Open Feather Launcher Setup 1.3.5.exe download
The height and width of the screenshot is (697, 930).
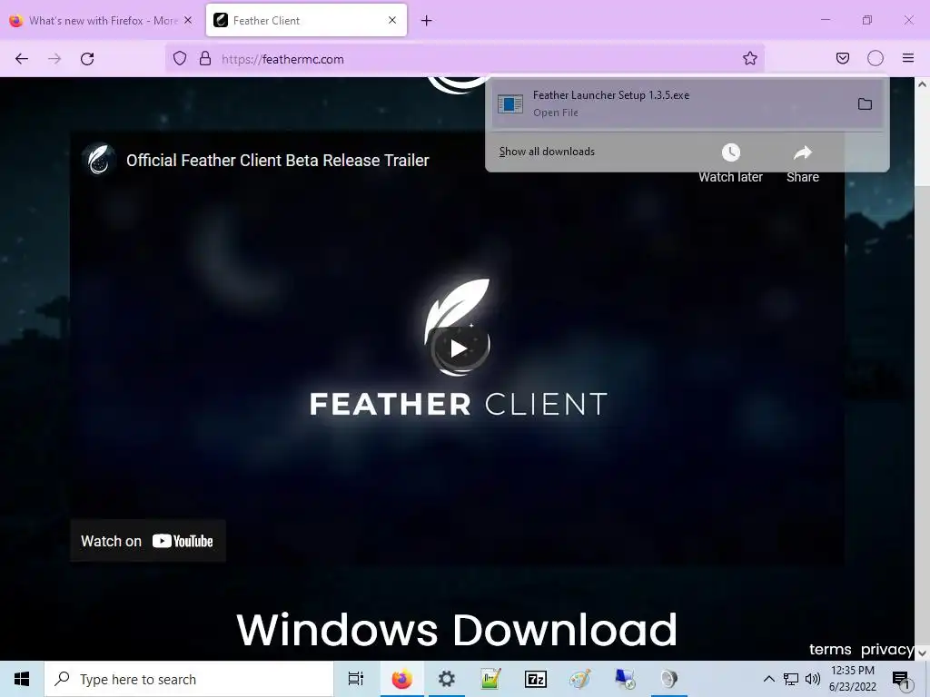coord(670,103)
